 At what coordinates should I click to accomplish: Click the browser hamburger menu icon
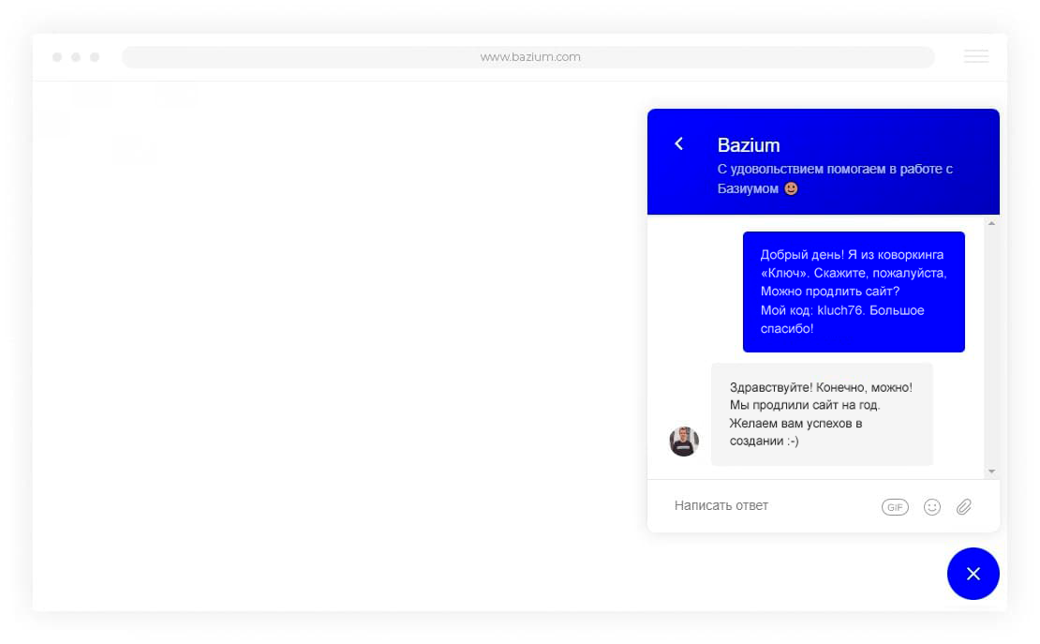976,56
